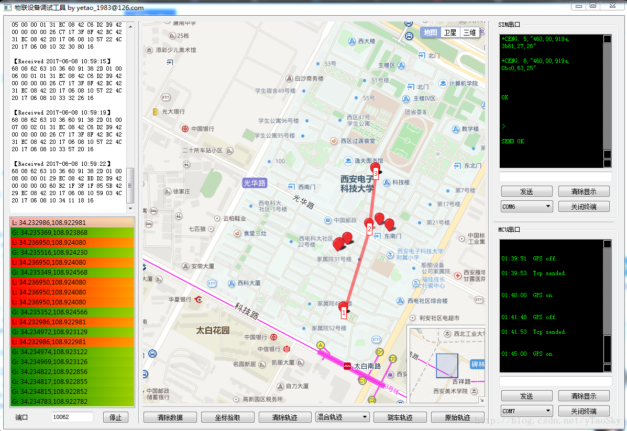627x431 pixels.
Task: Click 关闭终端 in SIM串口 panel
Action: click(x=584, y=207)
